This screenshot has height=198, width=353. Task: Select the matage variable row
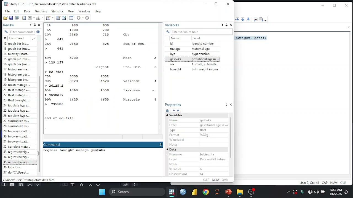click(192, 49)
